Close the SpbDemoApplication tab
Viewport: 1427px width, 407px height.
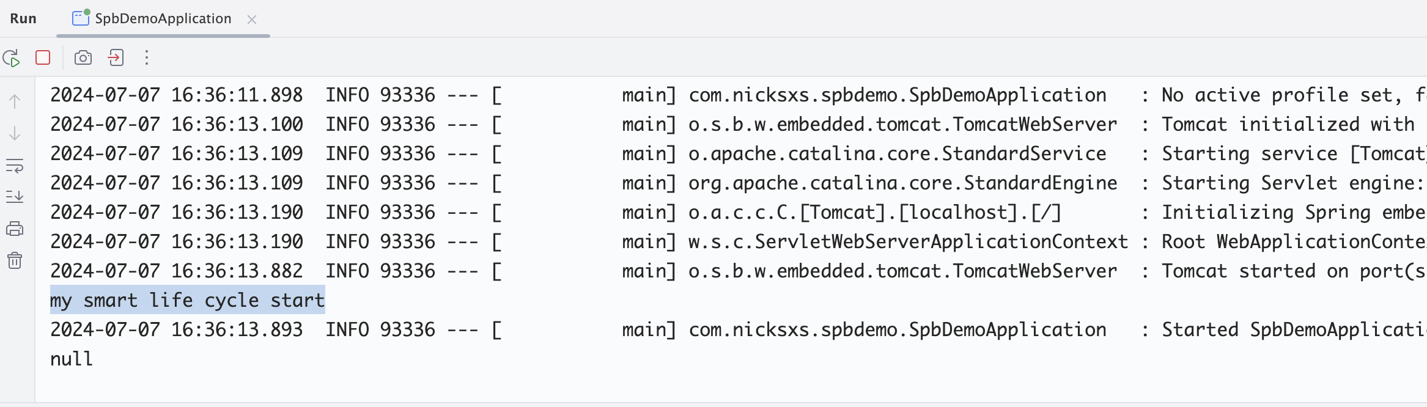pos(252,20)
